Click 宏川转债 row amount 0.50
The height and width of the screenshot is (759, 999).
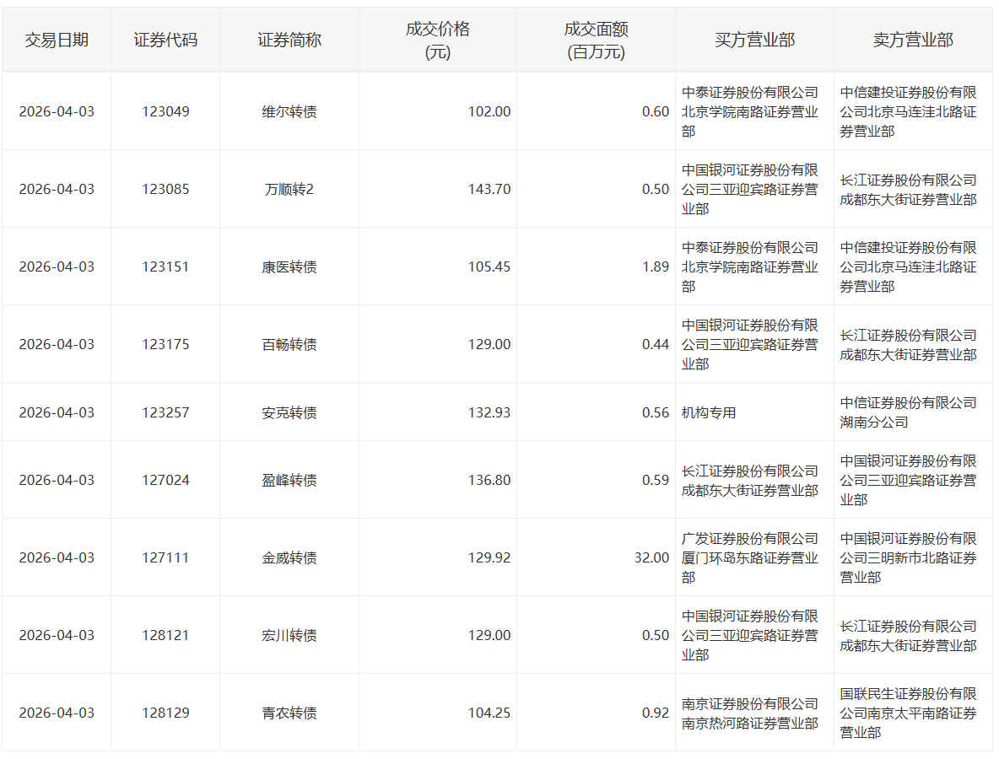[656, 636]
